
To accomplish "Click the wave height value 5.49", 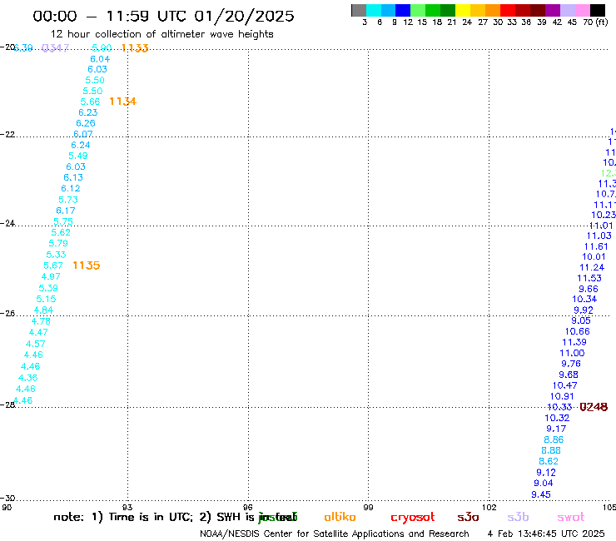I will point(77,156).
